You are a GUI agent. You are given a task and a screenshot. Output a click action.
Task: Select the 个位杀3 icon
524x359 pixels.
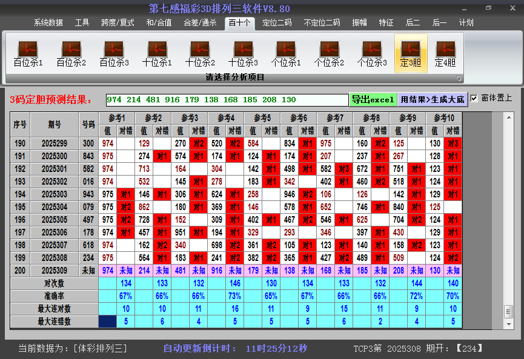click(372, 53)
